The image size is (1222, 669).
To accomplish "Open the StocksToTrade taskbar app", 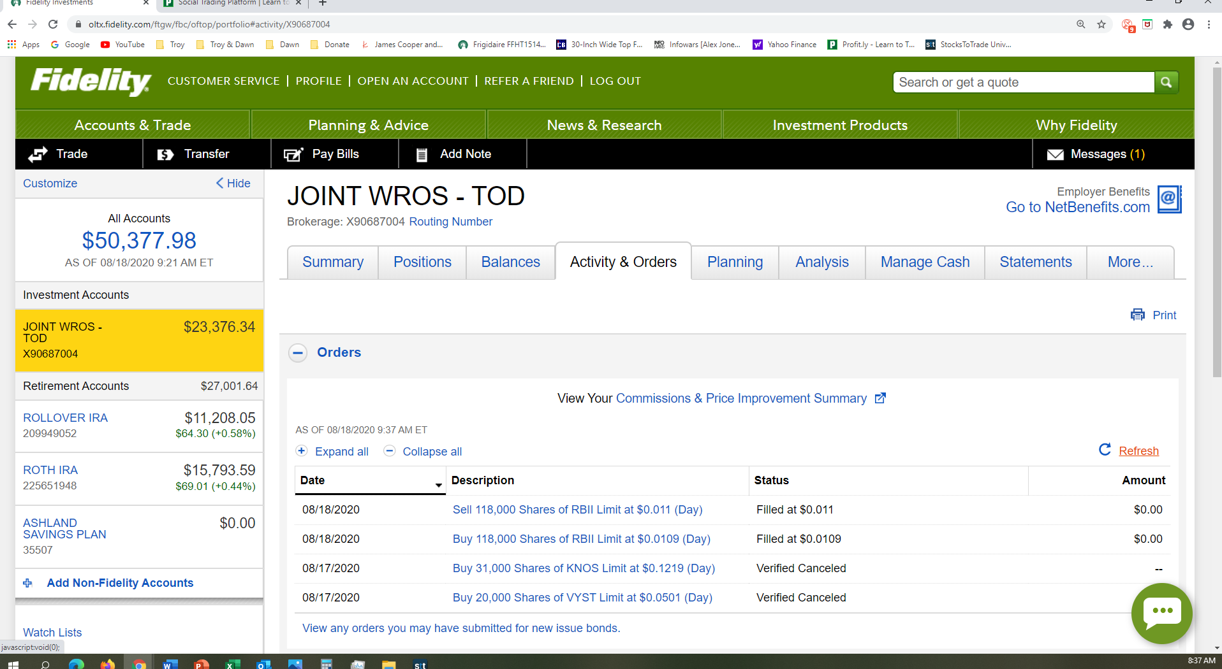I will (420, 665).
